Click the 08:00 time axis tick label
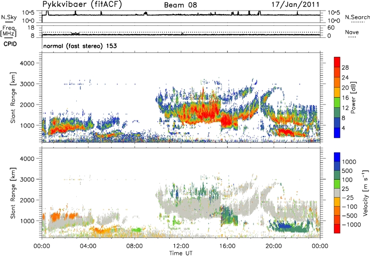The image size is (370, 256). click(135, 246)
